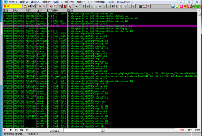Open Memory map via 'm' button
Viewport: 202px width, 136px height.
pyautogui.click(x=92, y=6)
